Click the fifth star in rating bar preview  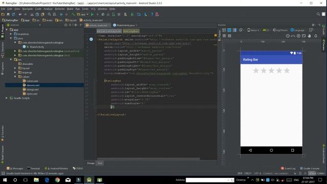click(x=287, y=71)
